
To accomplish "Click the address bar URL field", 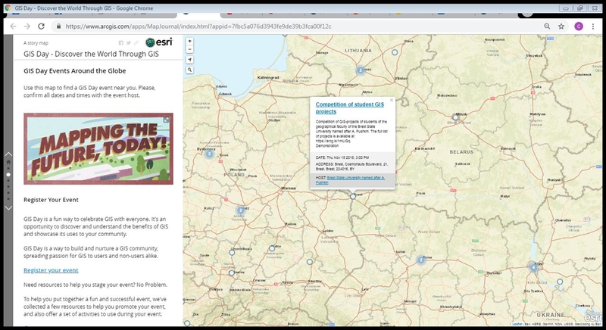I will 298,26.
